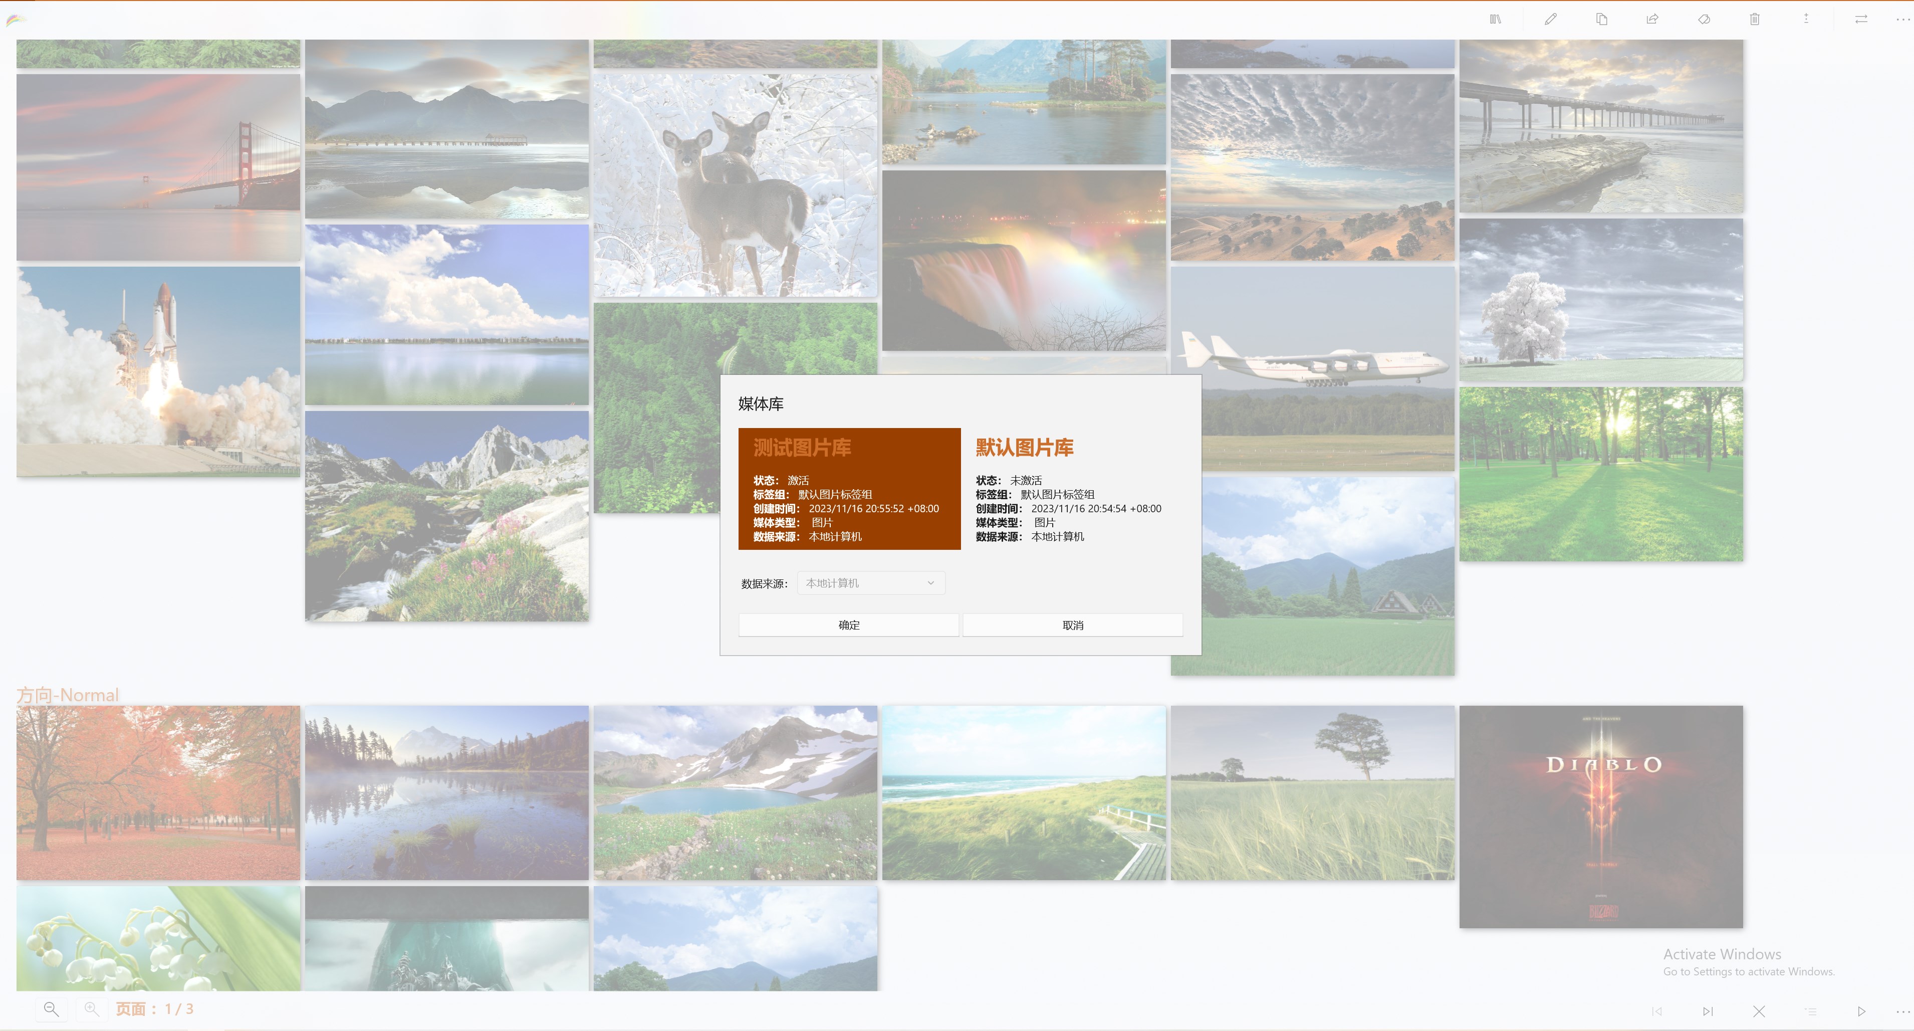The height and width of the screenshot is (1031, 1914).
Task: Go to the next page
Action: click(x=1708, y=1011)
